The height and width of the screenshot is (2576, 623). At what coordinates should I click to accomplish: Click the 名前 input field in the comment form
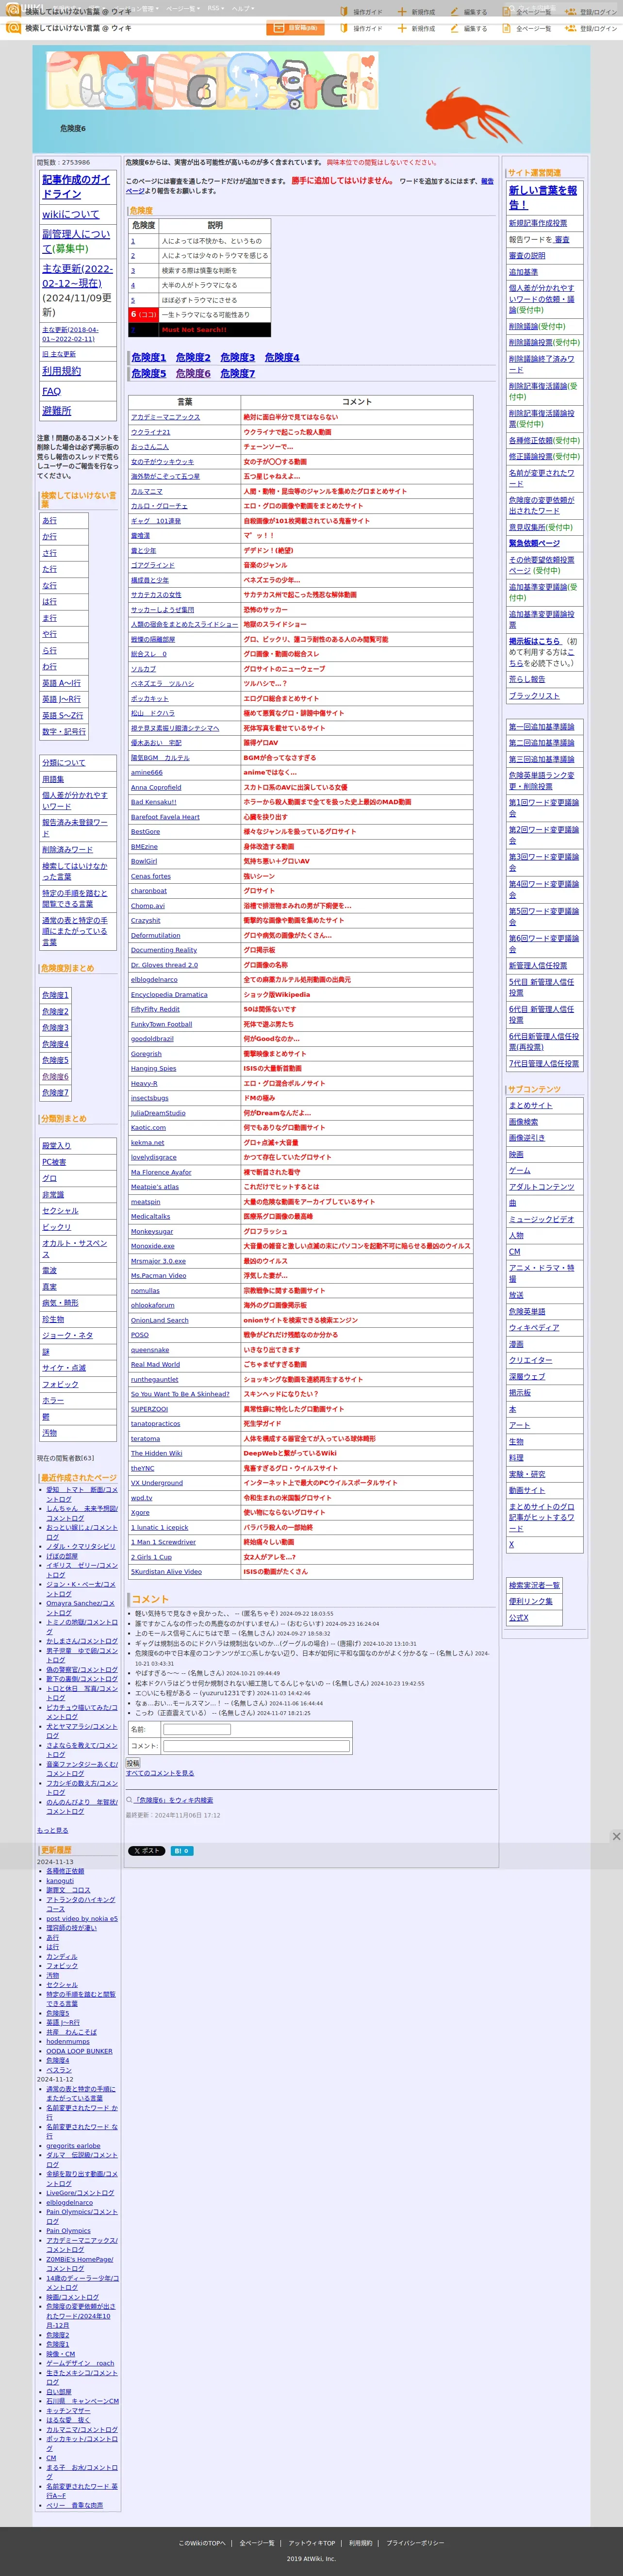[197, 1729]
